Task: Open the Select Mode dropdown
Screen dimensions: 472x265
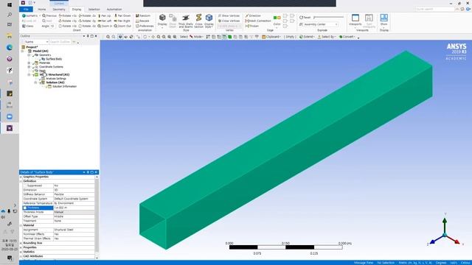Action: point(196,37)
